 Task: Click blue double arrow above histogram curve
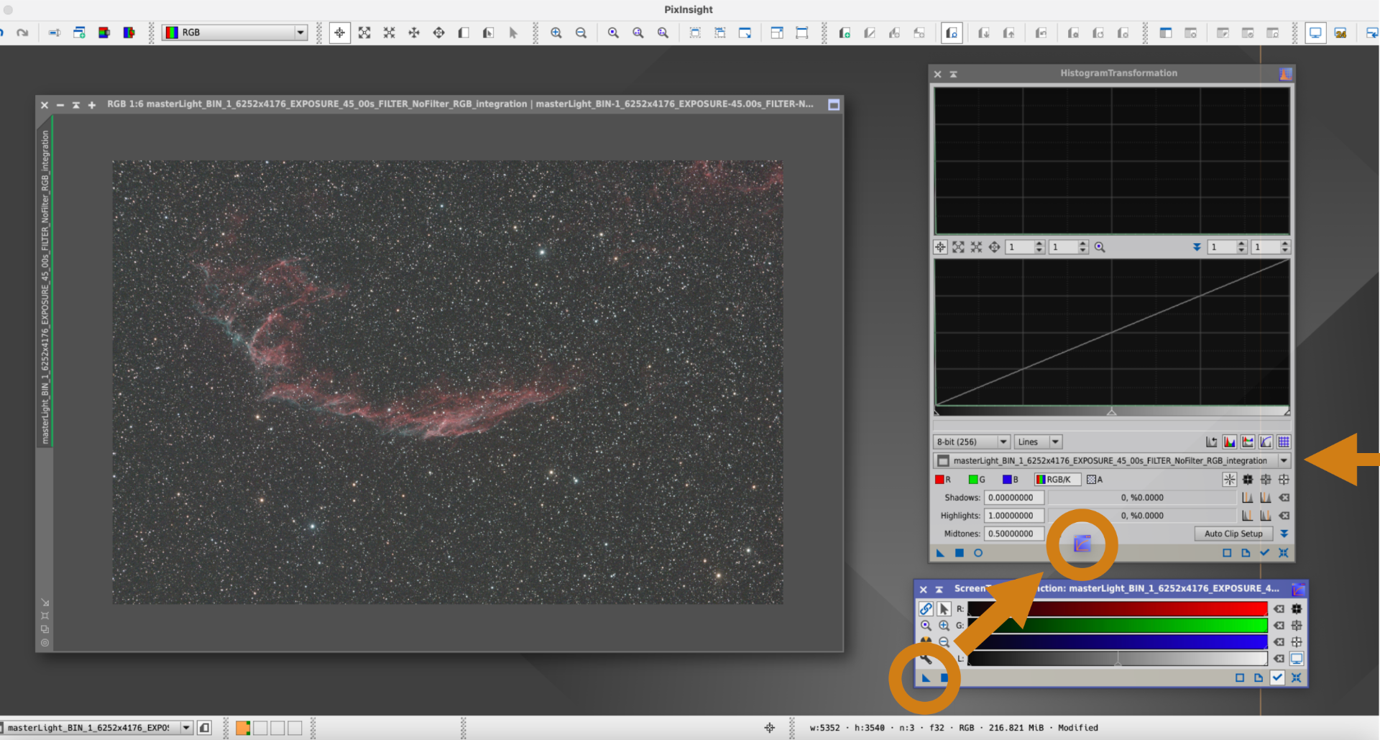[1197, 247]
